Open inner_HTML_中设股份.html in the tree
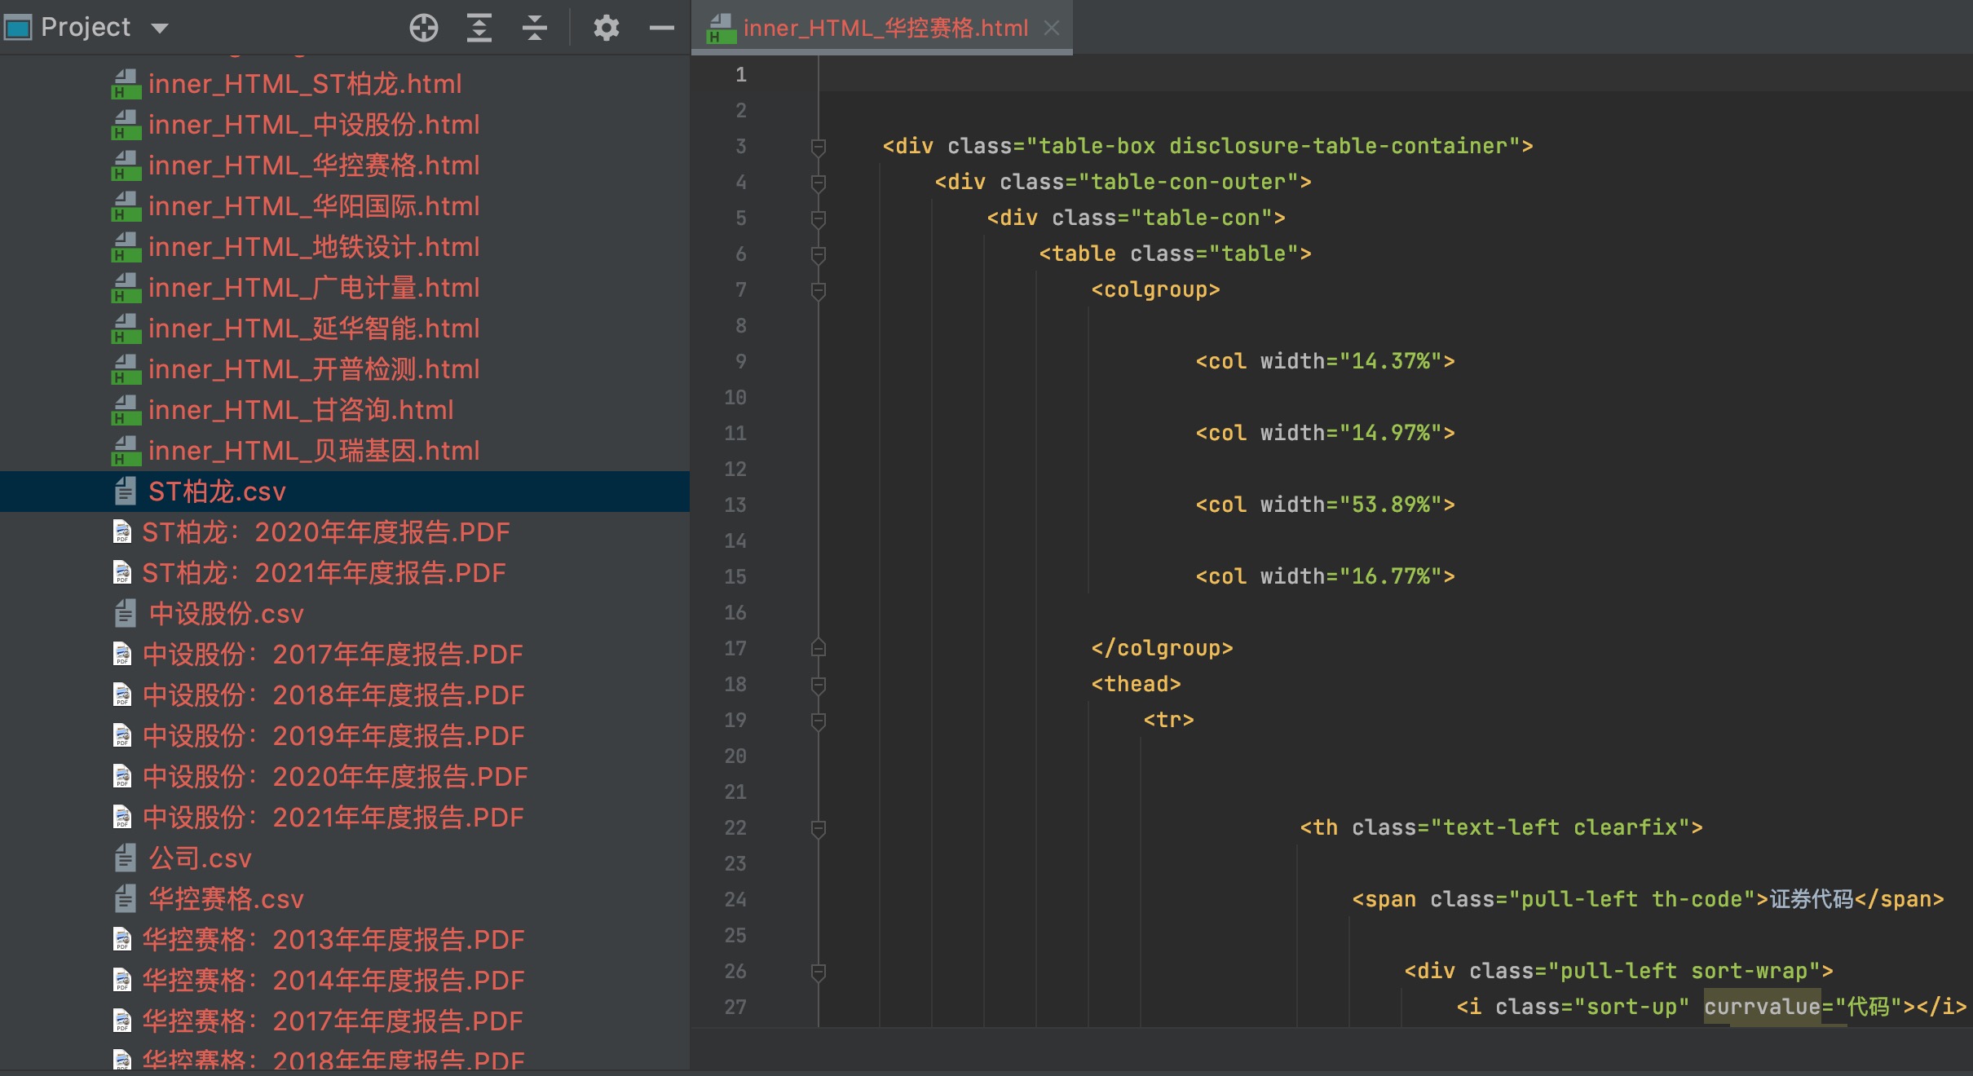 tap(314, 125)
